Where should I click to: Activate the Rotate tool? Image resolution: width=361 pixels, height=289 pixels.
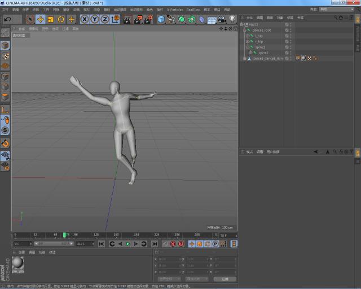[x=61, y=19]
